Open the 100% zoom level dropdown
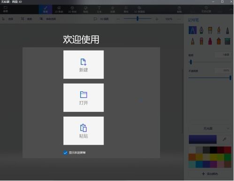This screenshot has width=234, height=181. point(169,19)
